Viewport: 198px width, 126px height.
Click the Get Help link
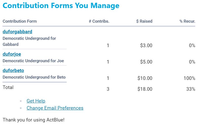[x=36, y=101]
